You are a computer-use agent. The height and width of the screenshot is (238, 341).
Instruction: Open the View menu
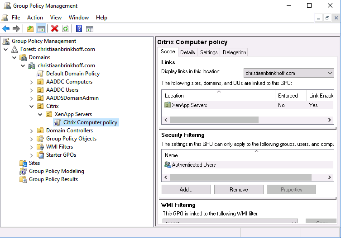tap(56, 18)
